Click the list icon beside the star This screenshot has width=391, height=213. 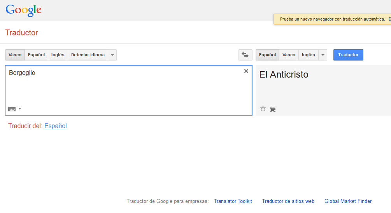273,109
